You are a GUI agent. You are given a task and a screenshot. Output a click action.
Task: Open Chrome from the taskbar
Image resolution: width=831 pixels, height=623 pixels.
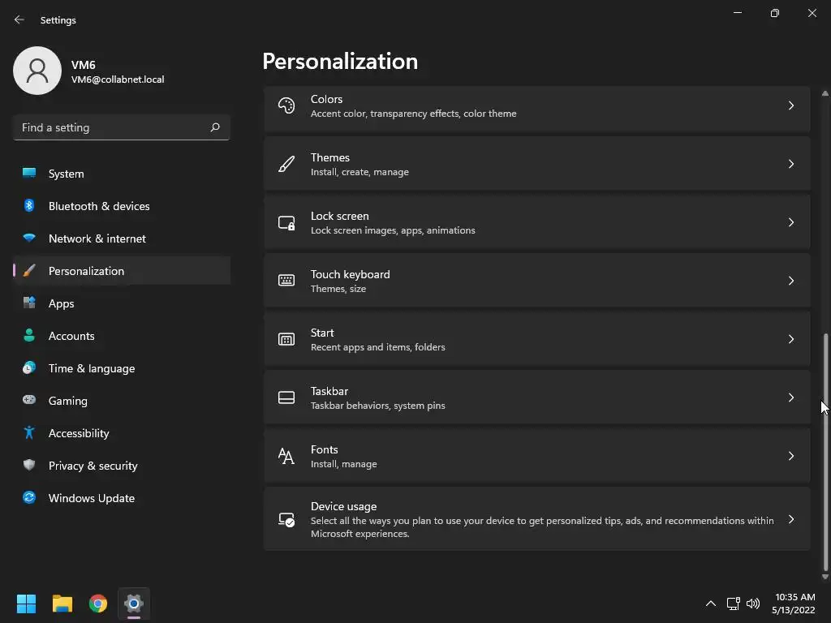tap(98, 604)
